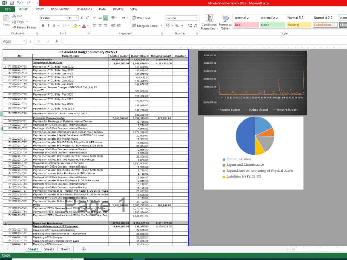Open Conditional Formatting menu
The height and width of the screenshot is (260, 347).
tap(209, 22)
